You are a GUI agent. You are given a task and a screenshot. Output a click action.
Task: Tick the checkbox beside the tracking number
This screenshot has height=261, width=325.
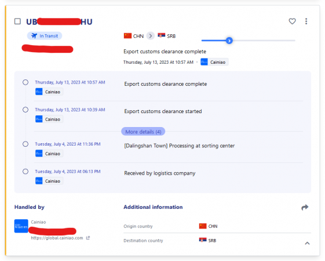point(17,21)
